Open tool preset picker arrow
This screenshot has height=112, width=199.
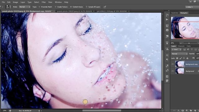[x=2, y=7]
